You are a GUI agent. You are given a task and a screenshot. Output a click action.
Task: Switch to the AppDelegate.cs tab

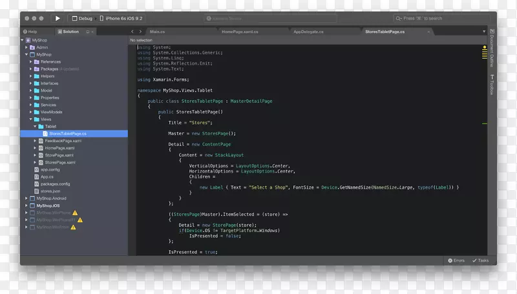click(x=308, y=32)
